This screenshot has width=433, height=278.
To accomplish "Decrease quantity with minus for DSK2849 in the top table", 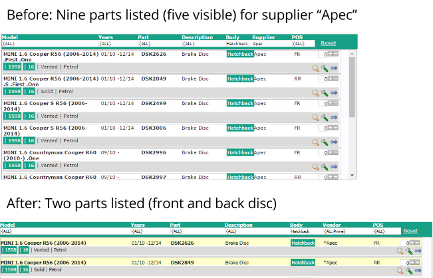I will 335,78.
